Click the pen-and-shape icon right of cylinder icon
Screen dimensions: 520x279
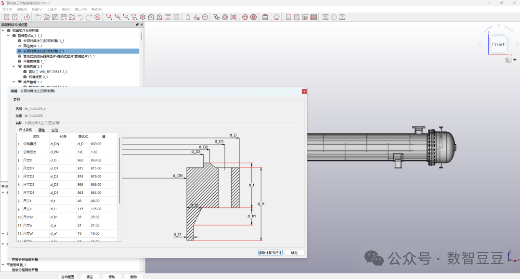[x=196, y=17]
